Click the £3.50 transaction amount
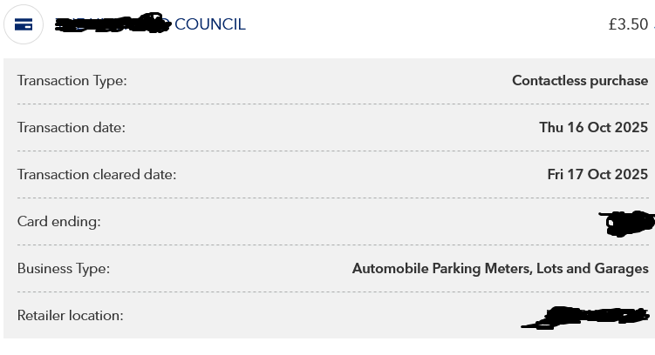The width and height of the screenshot is (655, 355). click(x=628, y=24)
